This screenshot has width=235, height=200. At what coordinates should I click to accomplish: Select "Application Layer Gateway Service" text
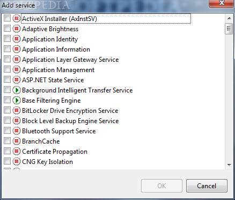point(70,60)
